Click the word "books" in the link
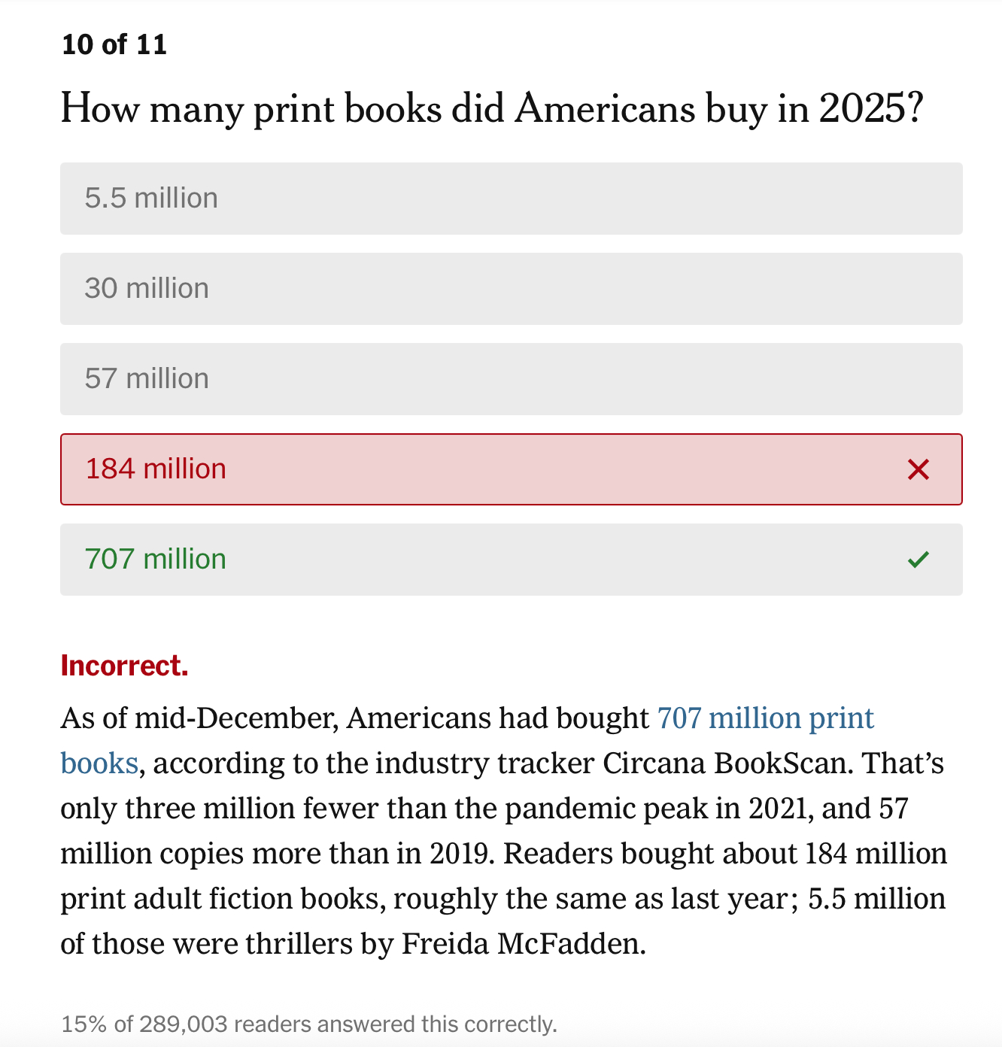This screenshot has height=1047, width=1002. click(99, 763)
